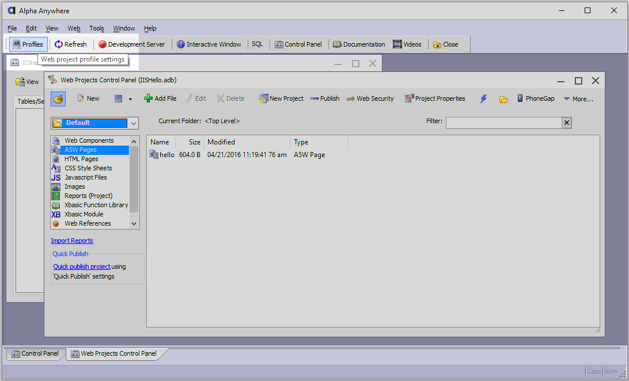
Task: Click the view layout icon next to New
Action: point(118,99)
